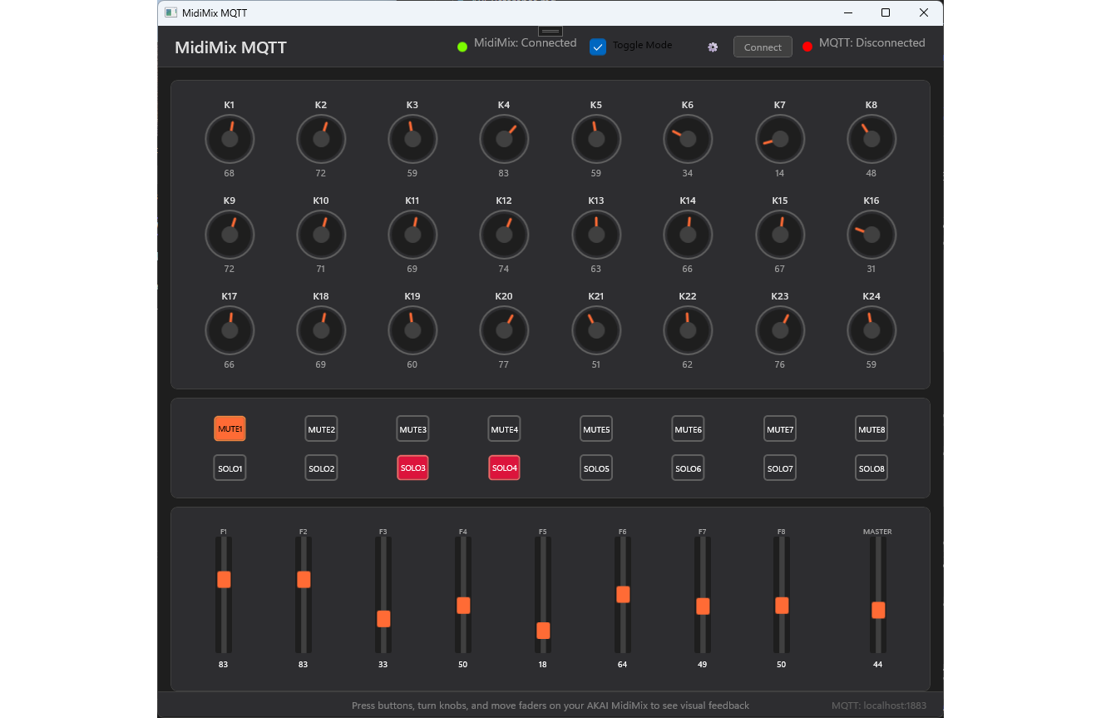The height and width of the screenshot is (718, 1101).
Task: Click knob K19 dial
Action: pyautogui.click(x=412, y=330)
